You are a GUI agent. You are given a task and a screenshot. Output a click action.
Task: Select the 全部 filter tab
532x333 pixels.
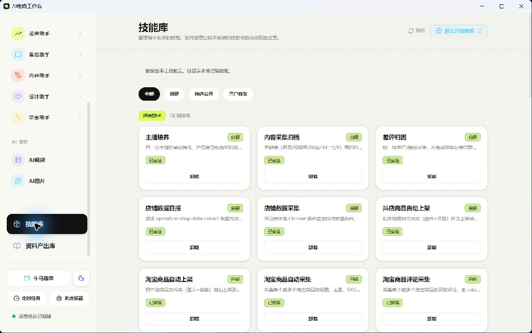coord(149,94)
